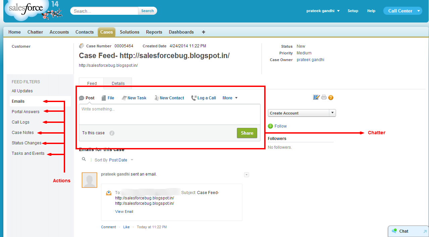Select the Log a Call icon
This screenshot has width=429, height=237.
coord(194,98)
